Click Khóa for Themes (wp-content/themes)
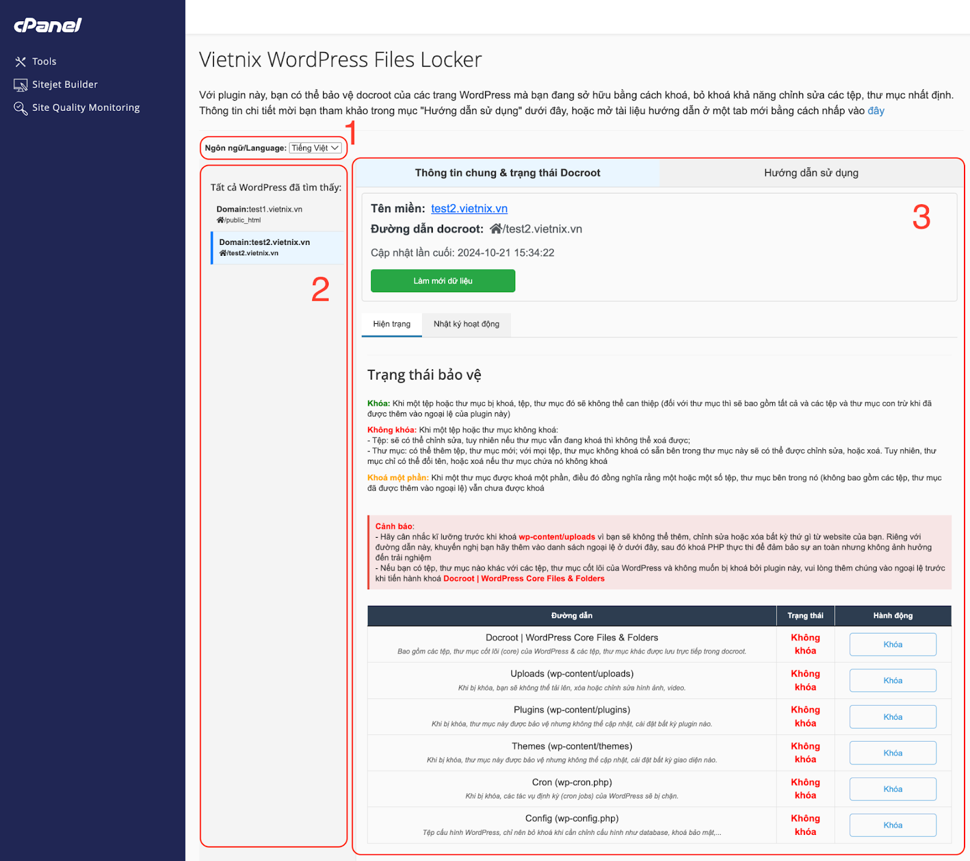This screenshot has width=970, height=861. click(892, 752)
